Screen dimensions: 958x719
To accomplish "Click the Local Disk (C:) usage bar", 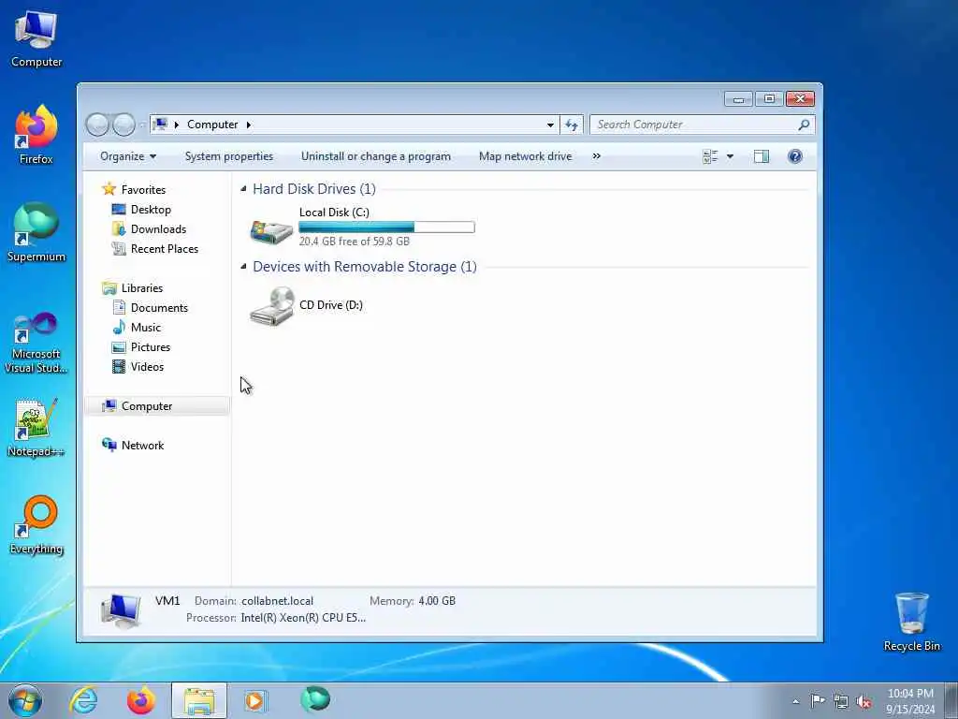I will click(386, 227).
